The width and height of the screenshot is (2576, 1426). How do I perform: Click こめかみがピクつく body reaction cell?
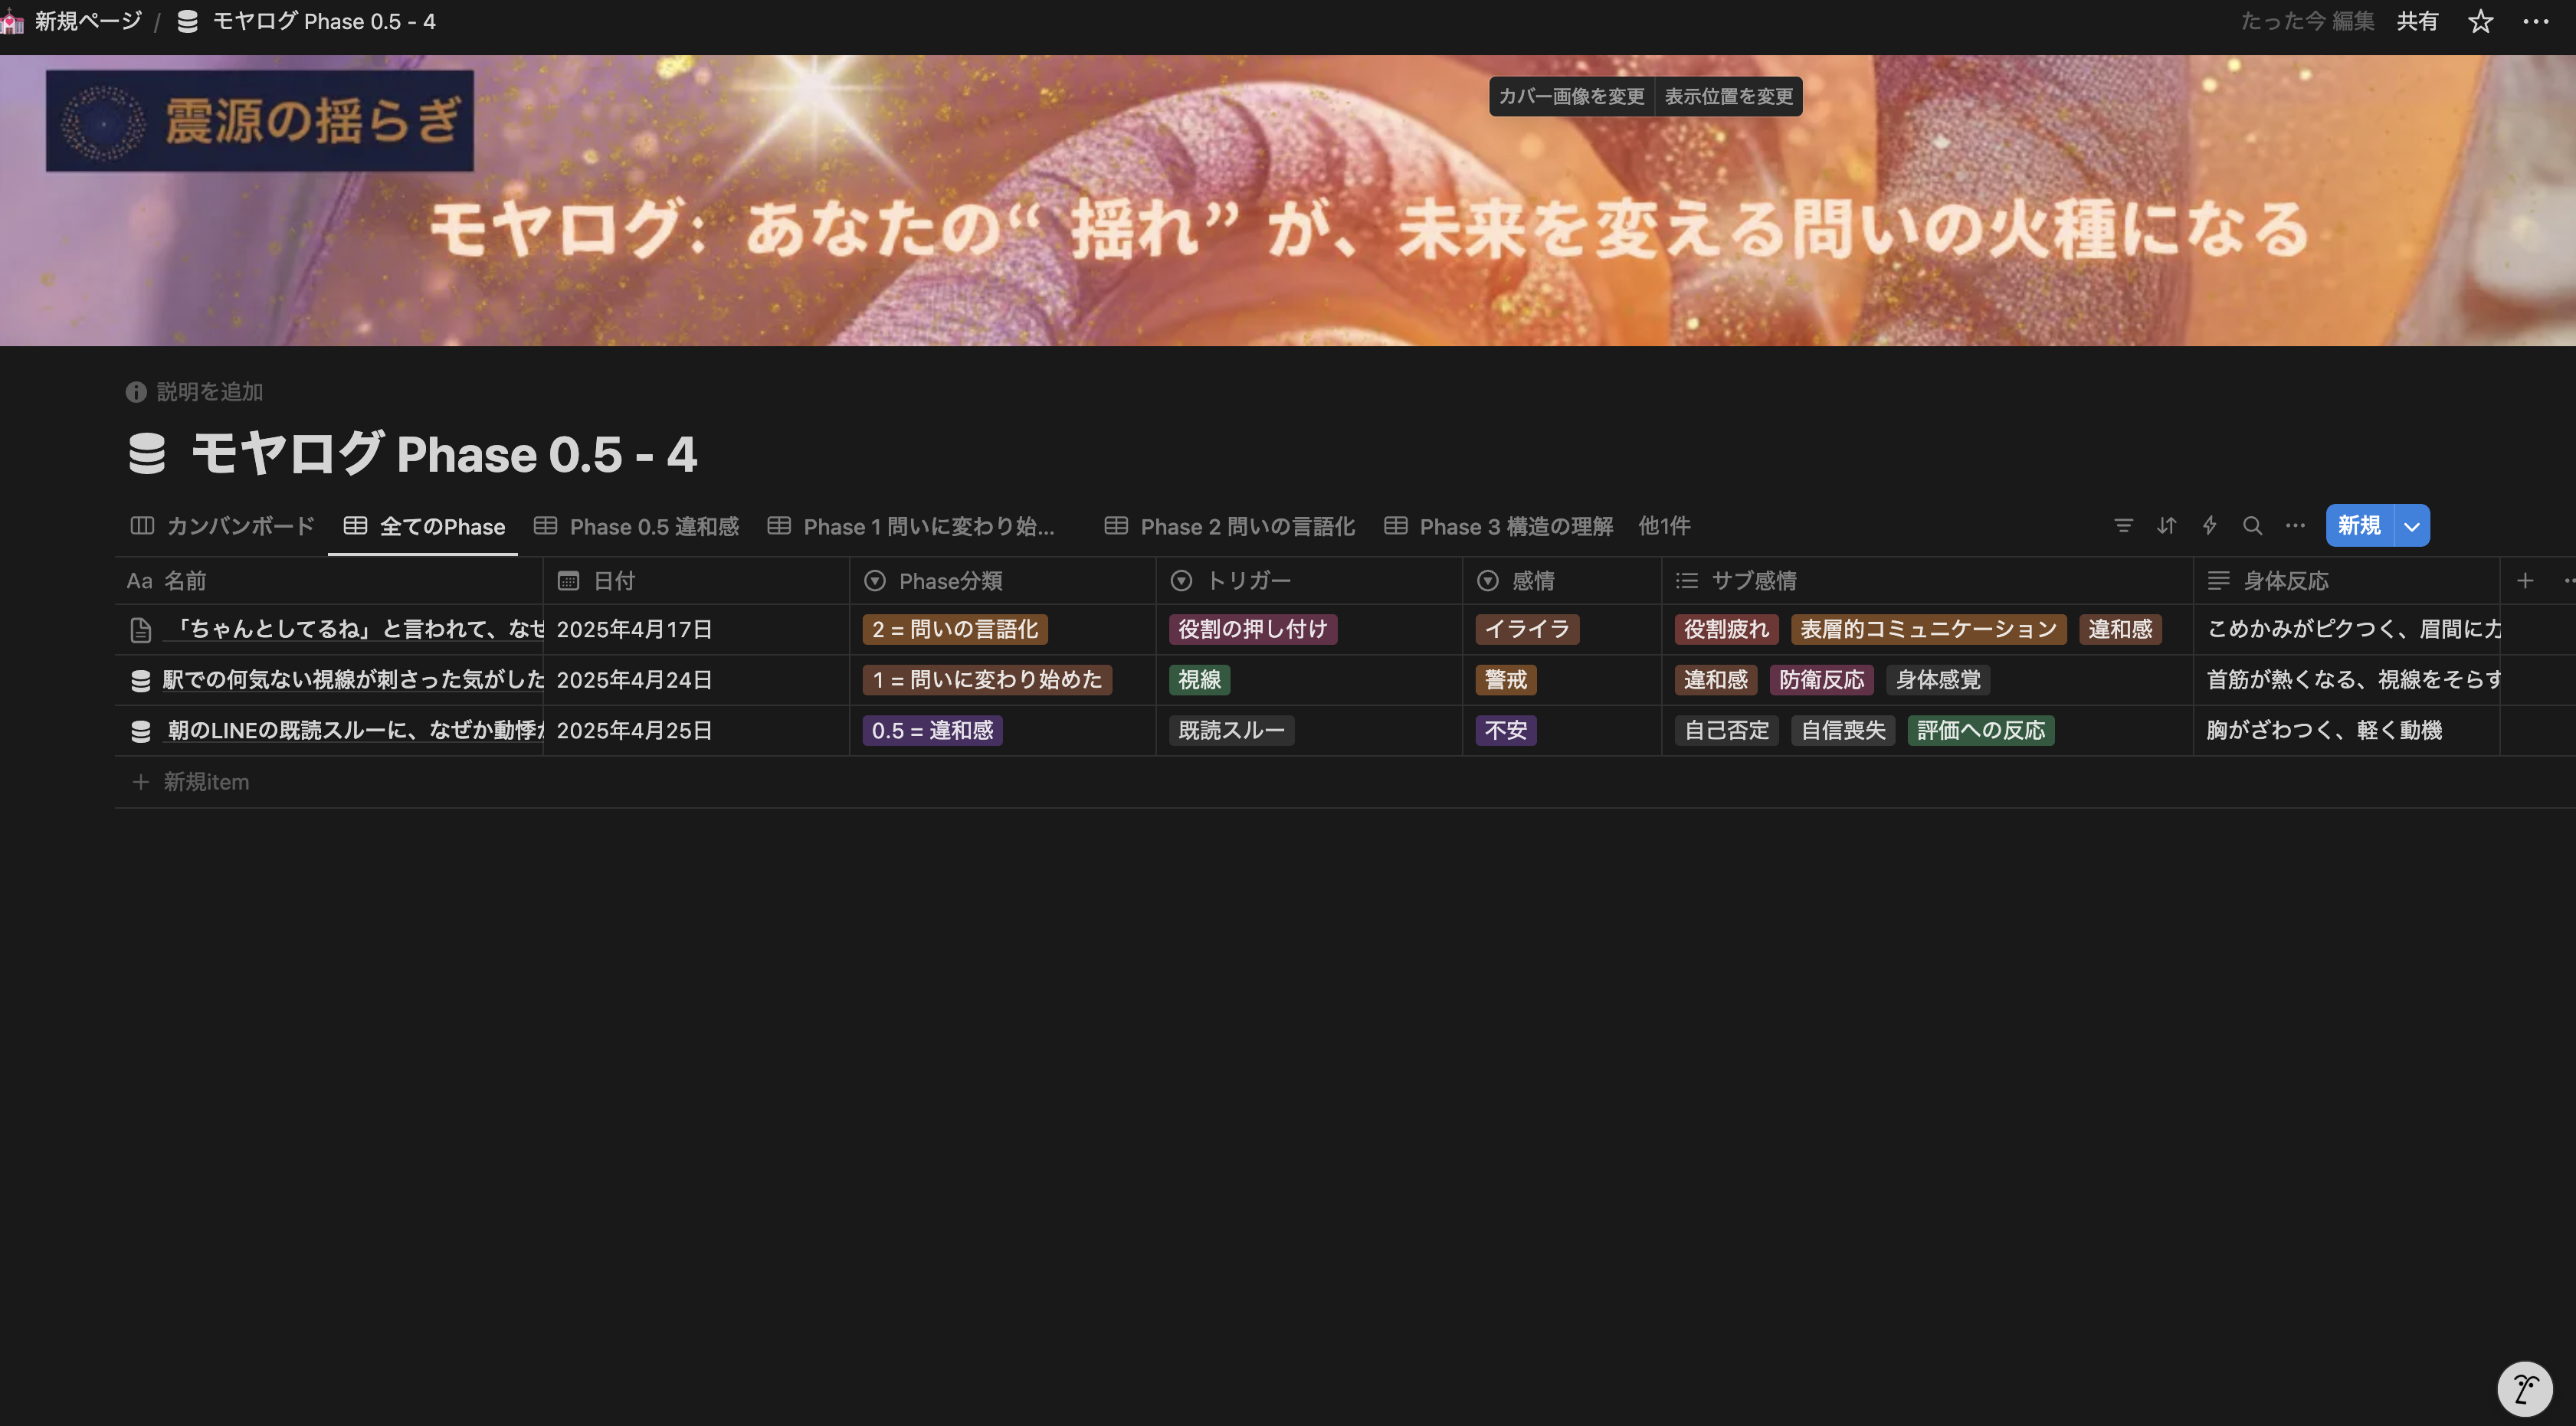(2346, 630)
